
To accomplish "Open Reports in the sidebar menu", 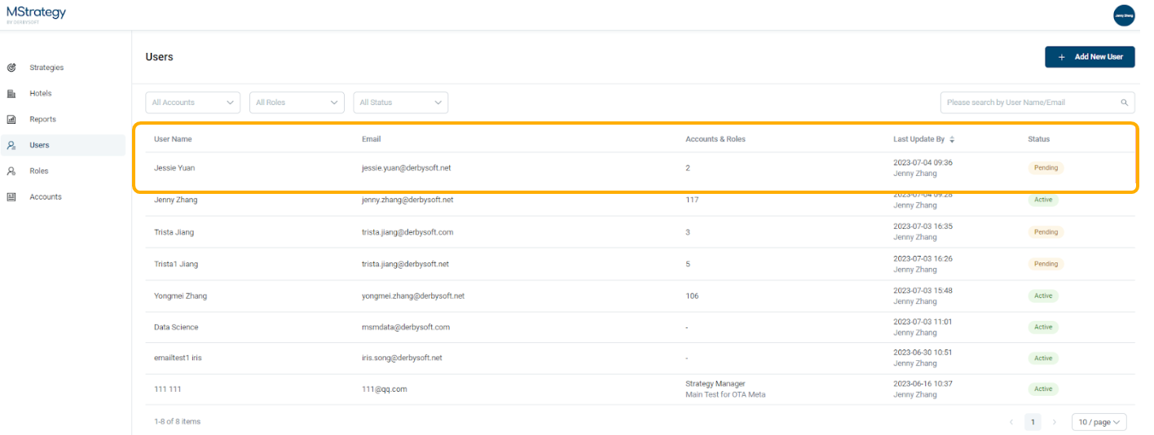I will tap(43, 120).
